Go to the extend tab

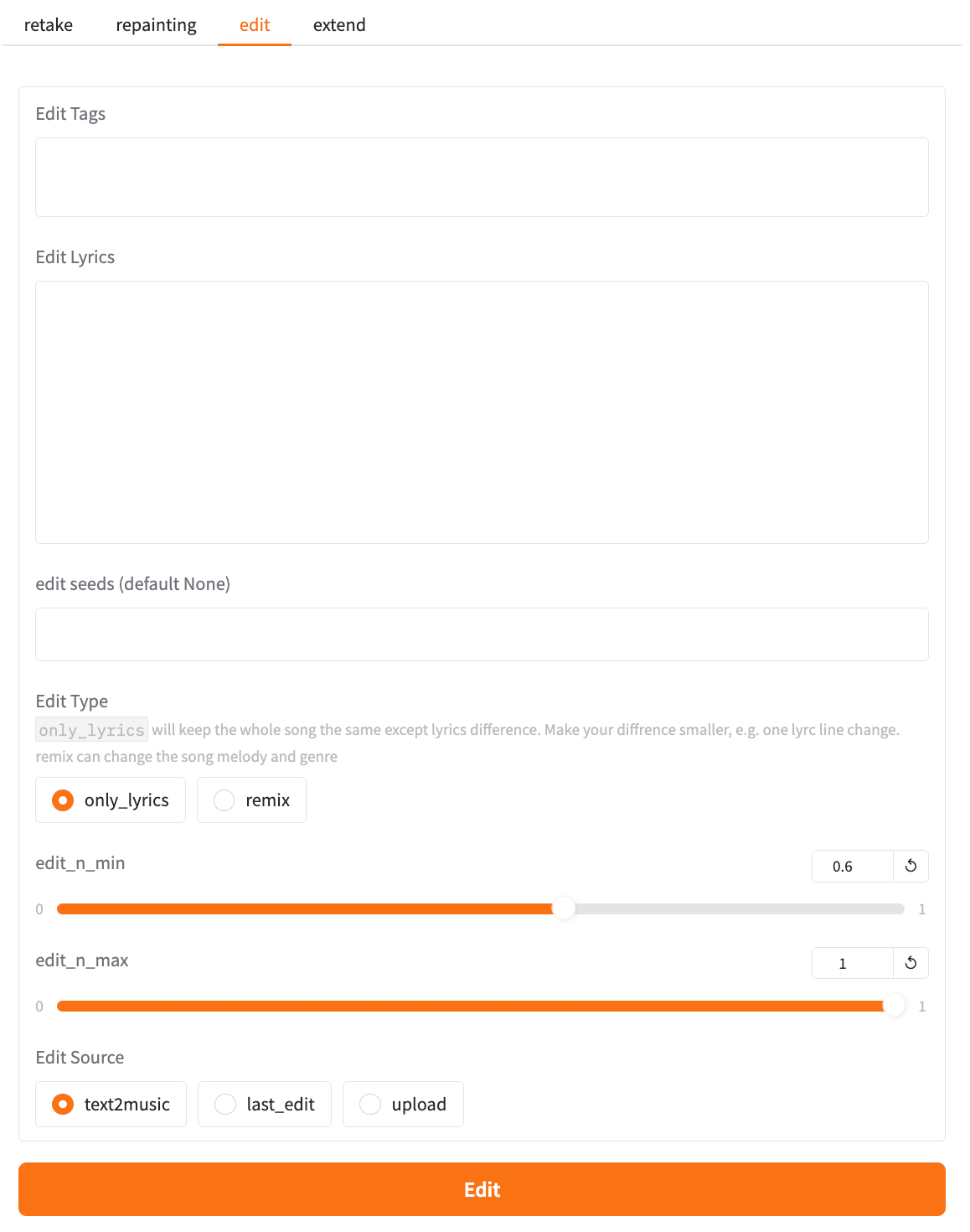tap(339, 25)
